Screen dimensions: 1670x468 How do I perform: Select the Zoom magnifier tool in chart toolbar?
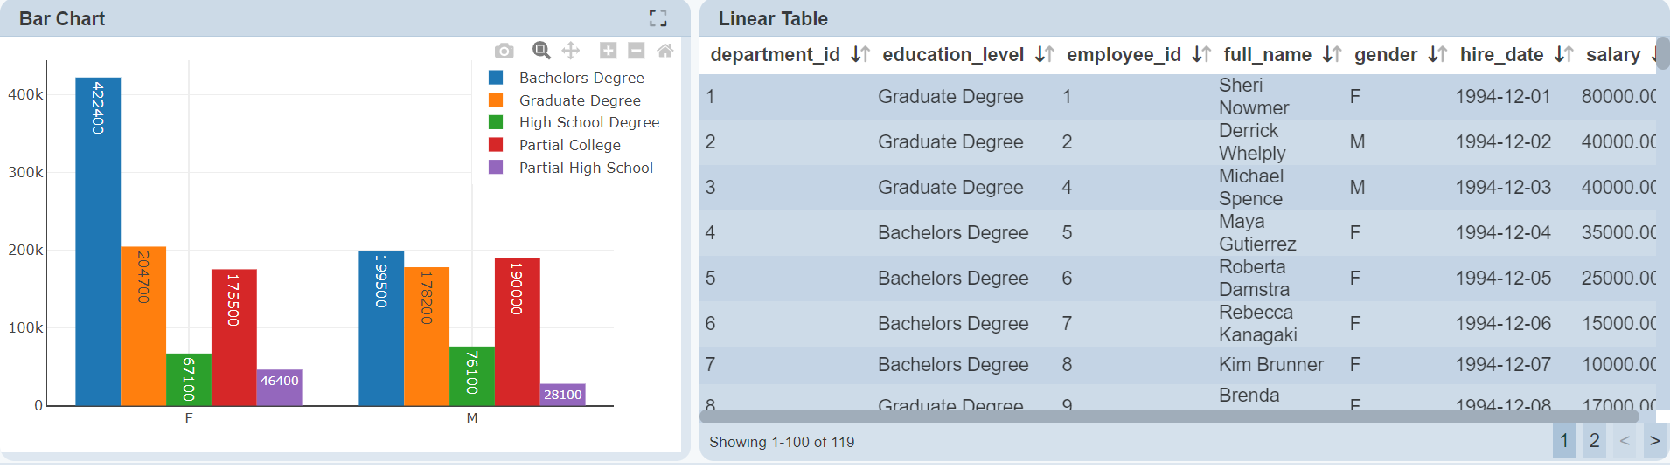click(x=541, y=51)
